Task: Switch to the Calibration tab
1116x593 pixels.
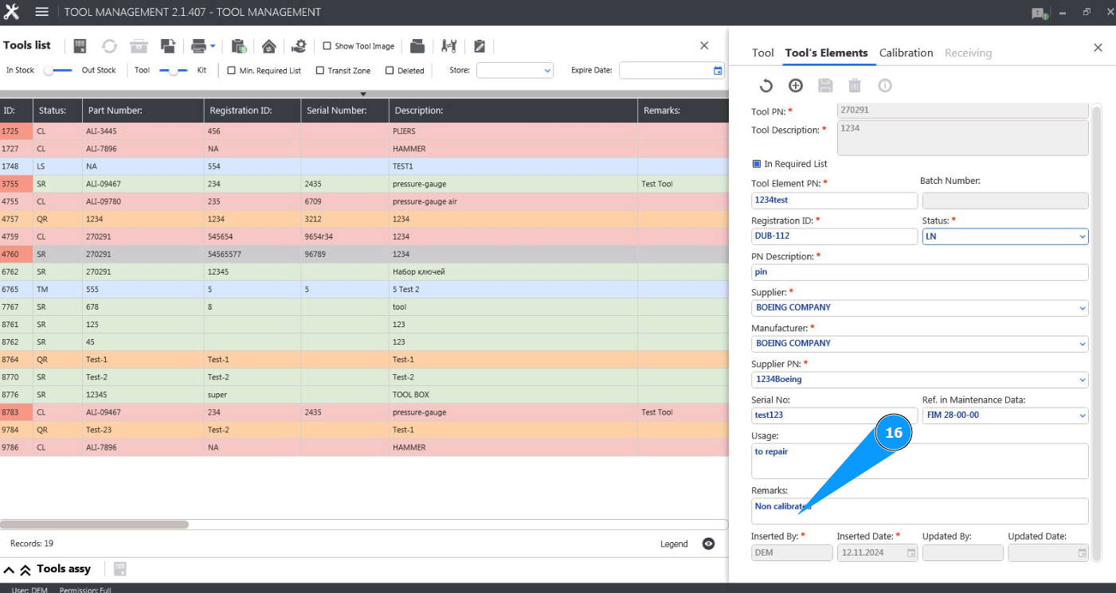Action: pos(906,53)
